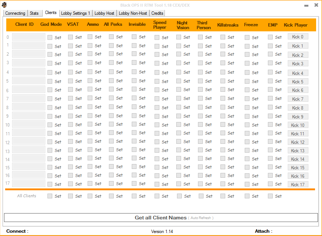The width and height of the screenshot is (322, 236).
Task: Make client 4 Invisible
Action: click(x=134, y=72)
